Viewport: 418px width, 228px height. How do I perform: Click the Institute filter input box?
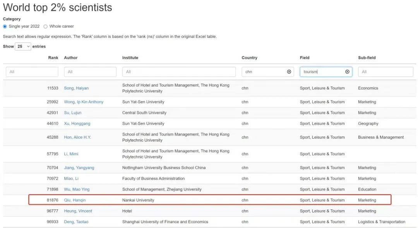[178, 72]
